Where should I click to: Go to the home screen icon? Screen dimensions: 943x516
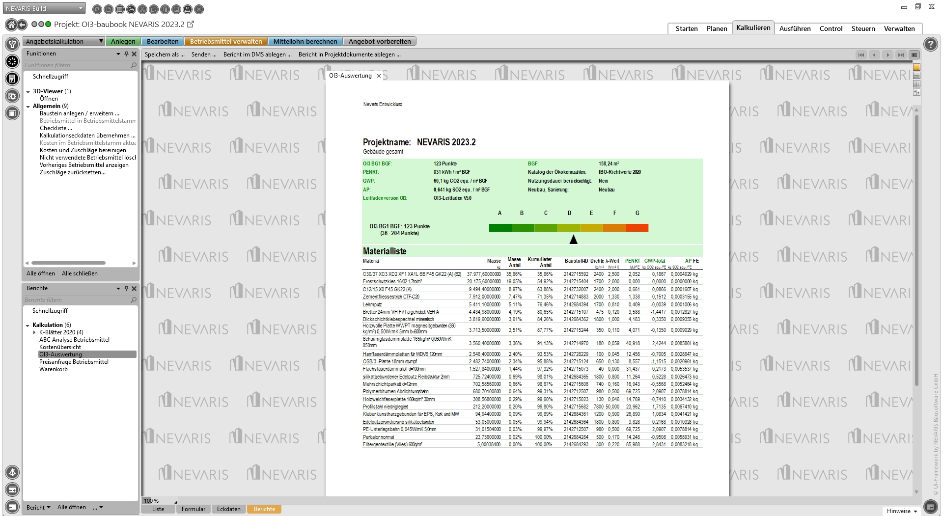[11, 24]
